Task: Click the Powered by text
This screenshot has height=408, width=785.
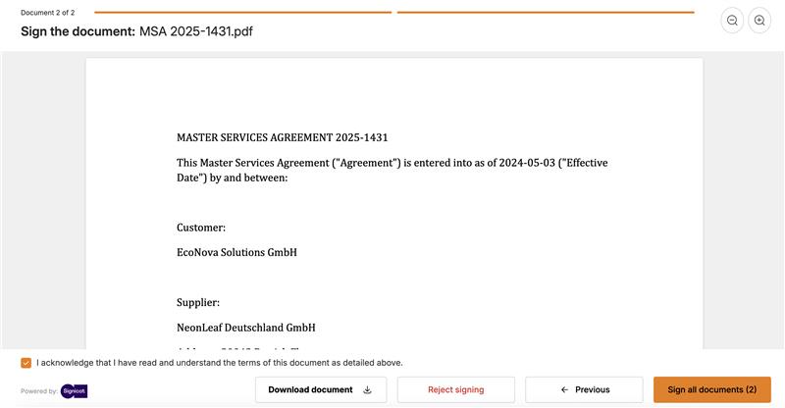Action: [x=38, y=391]
